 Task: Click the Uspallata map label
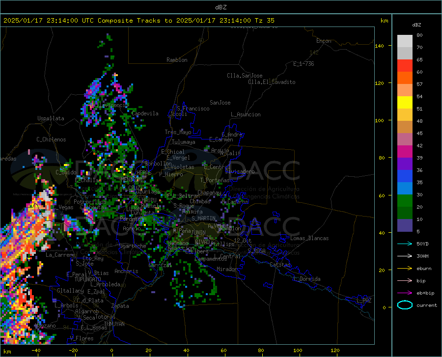[x=51, y=118]
